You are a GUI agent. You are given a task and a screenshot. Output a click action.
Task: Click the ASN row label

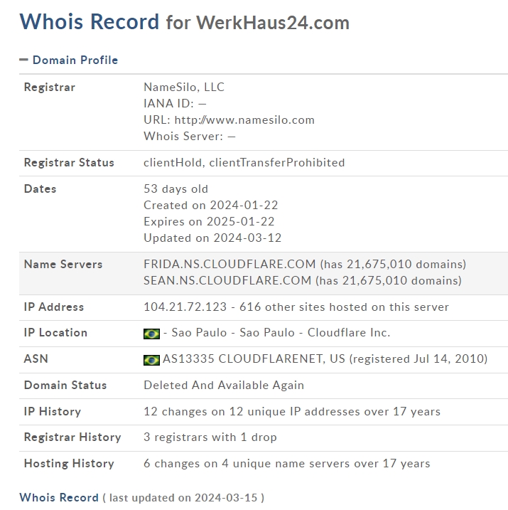pyautogui.click(x=36, y=358)
